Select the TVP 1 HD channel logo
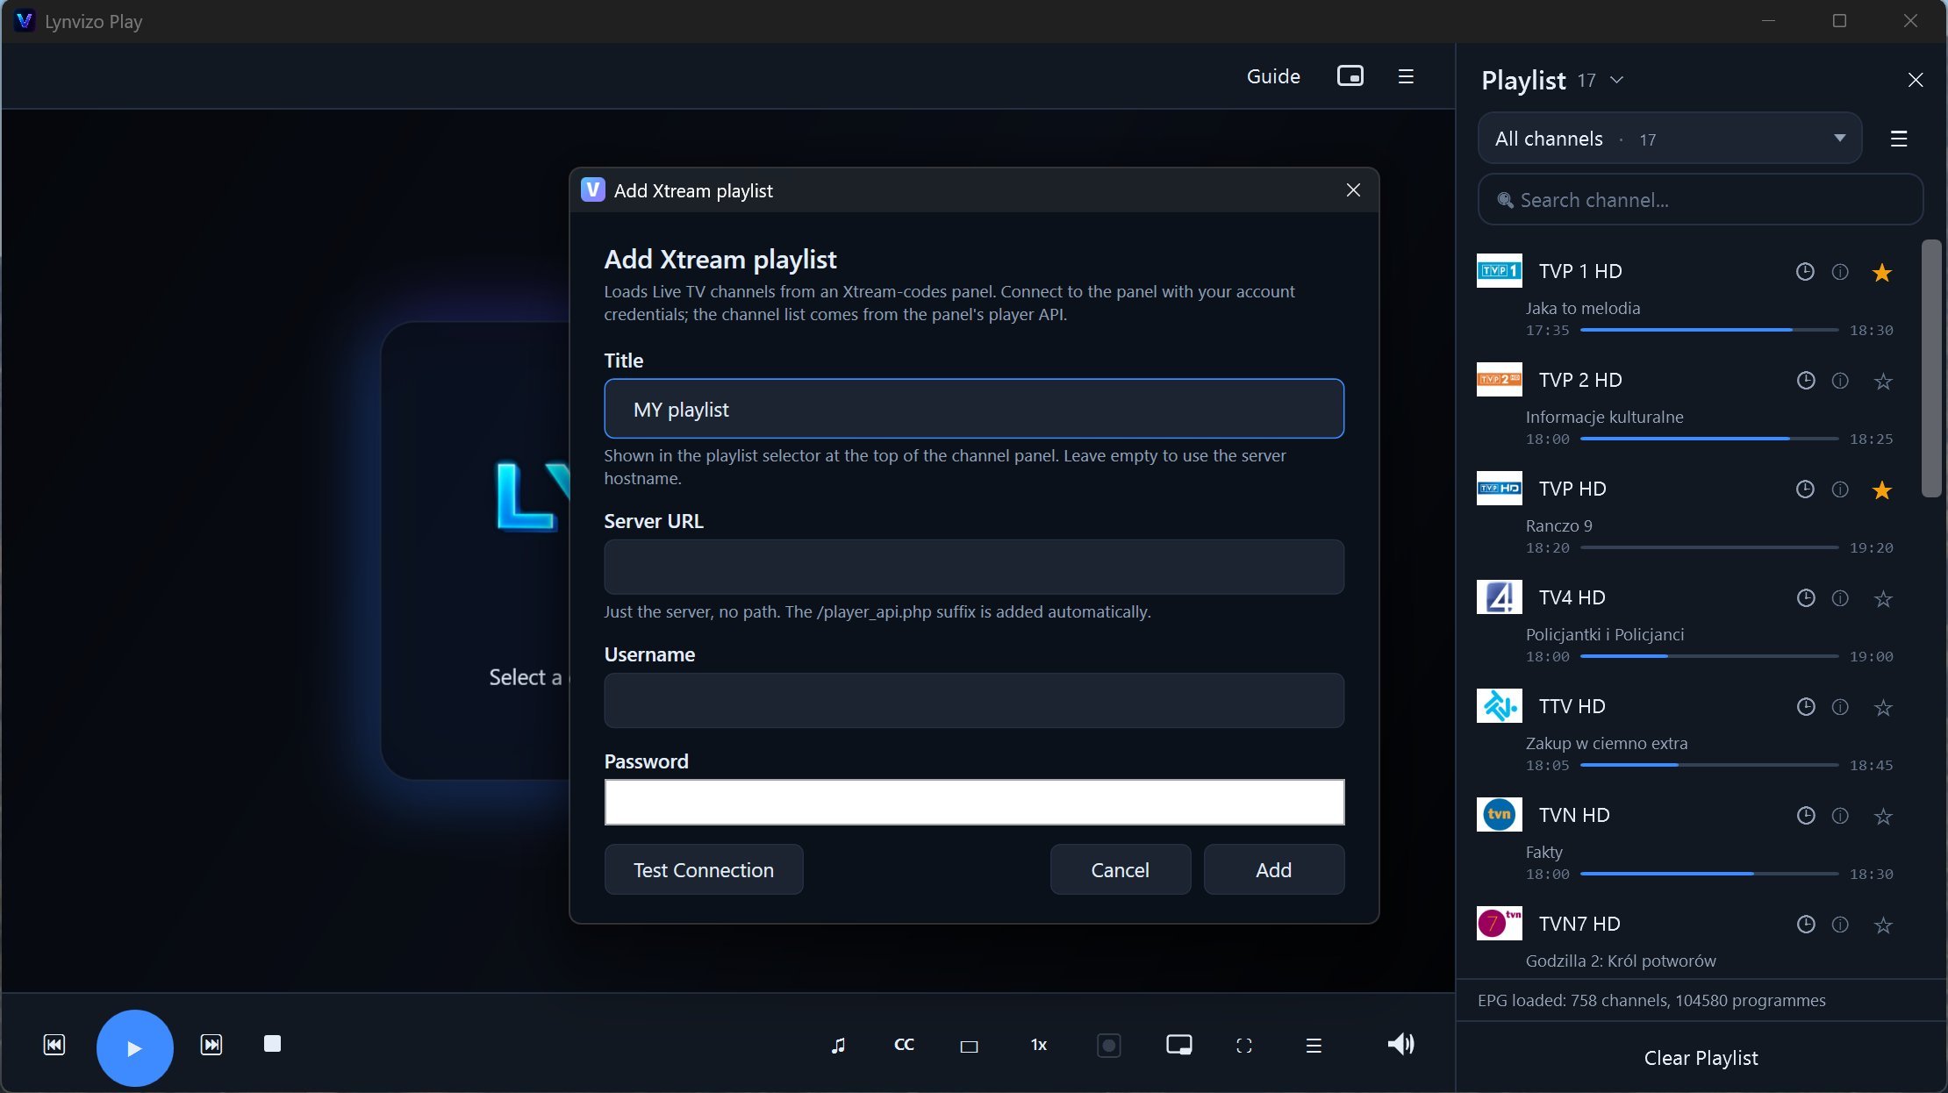The height and width of the screenshot is (1093, 1948). pos(1499,271)
